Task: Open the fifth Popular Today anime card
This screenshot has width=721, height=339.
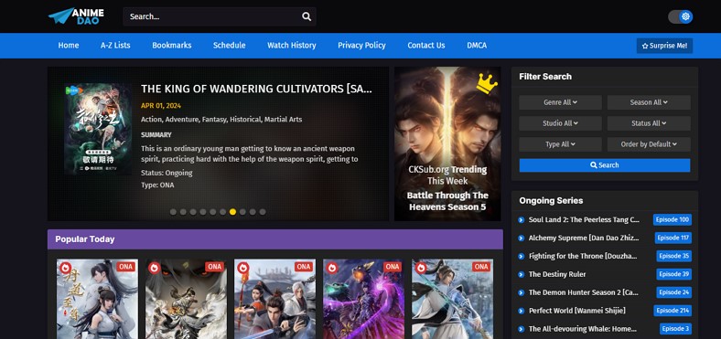Action: (452, 299)
